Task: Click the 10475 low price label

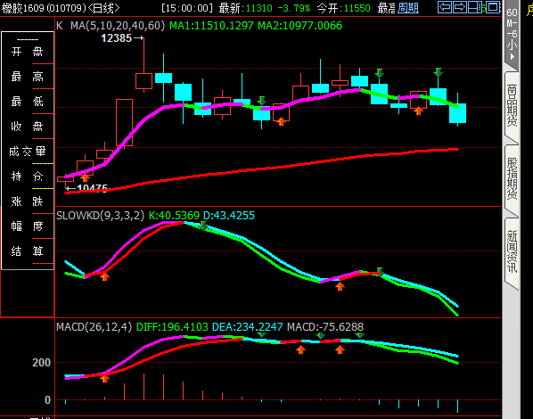Action: click(x=92, y=188)
